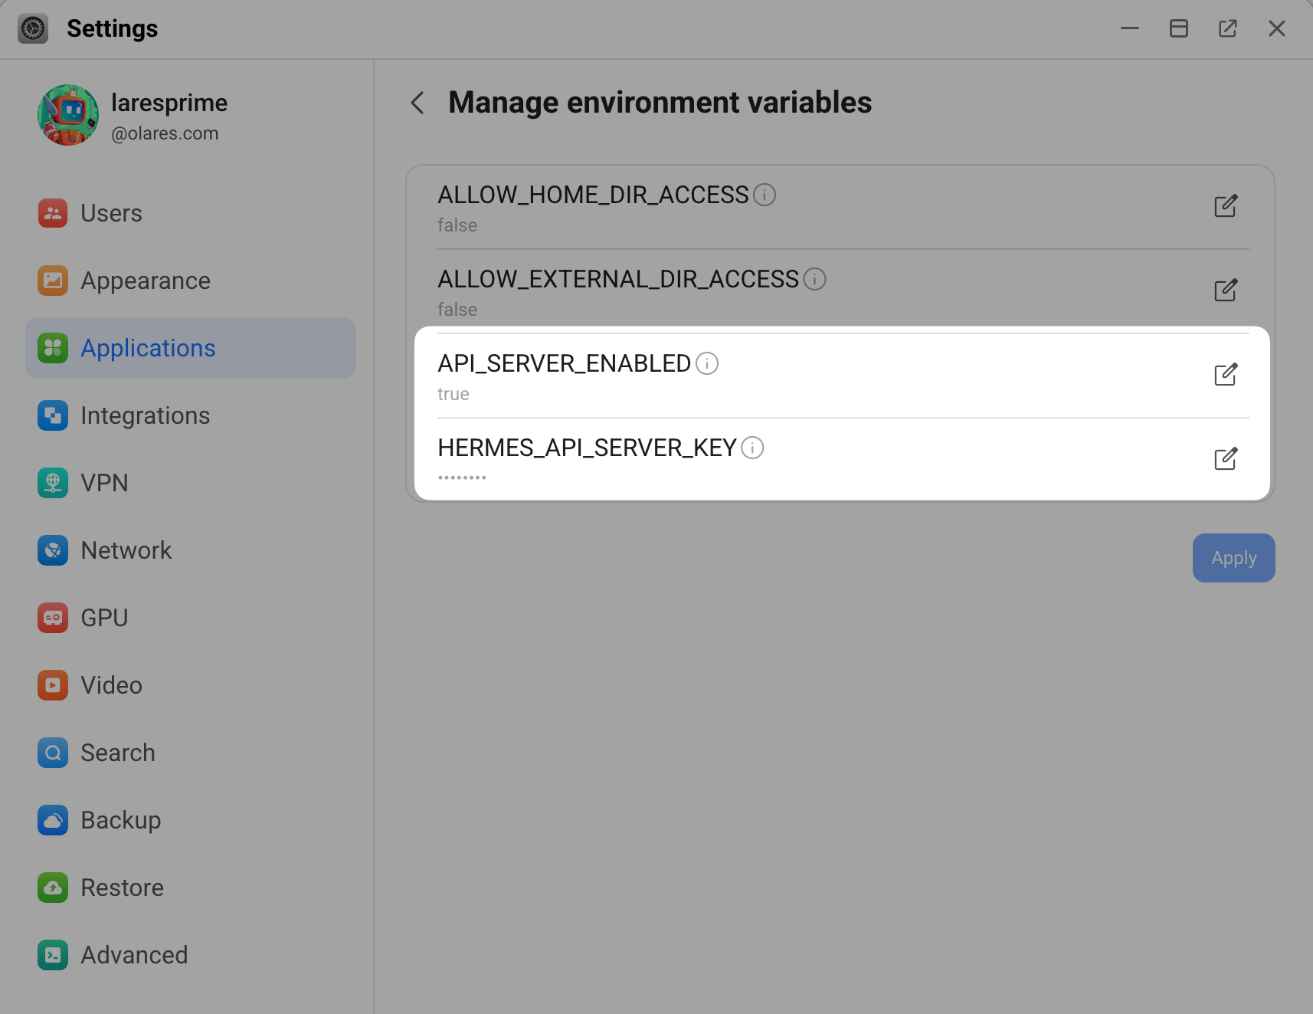Click the masked HERMES_API_SERVER_KEY value dots
The height and width of the screenshot is (1014, 1313).
pos(462,477)
